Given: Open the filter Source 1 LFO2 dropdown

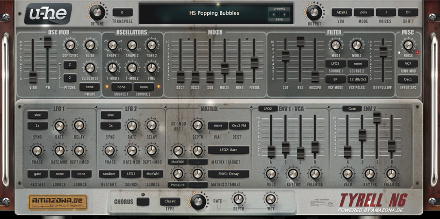Looking at the screenshot, I should click(336, 64).
